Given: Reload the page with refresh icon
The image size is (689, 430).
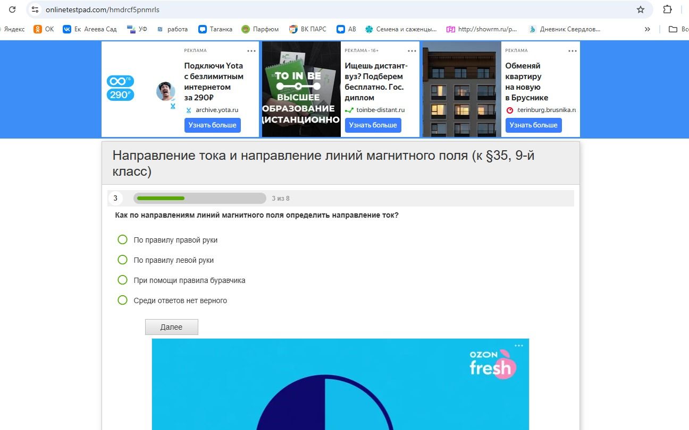Looking at the screenshot, I should [x=12, y=10].
